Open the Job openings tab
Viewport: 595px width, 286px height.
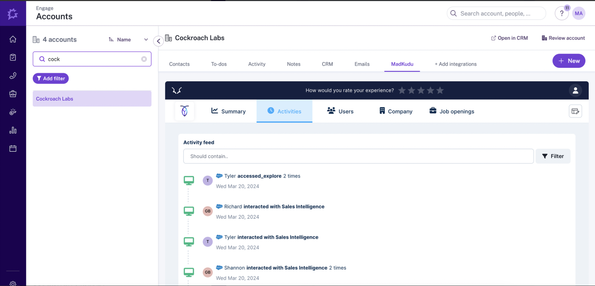tap(451, 111)
